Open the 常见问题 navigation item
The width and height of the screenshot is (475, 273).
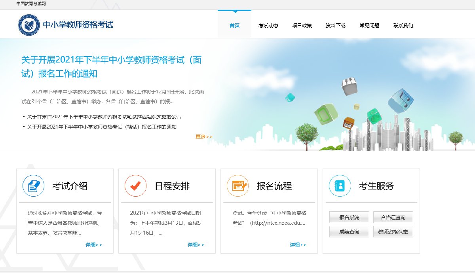369,26
